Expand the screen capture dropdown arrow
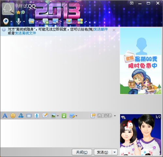The width and height of the screenshot is (163, 157). pos(76,116)
